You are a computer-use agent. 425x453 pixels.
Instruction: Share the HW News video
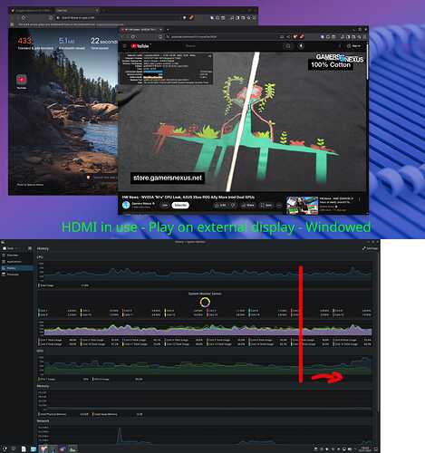tap(247, 206)
